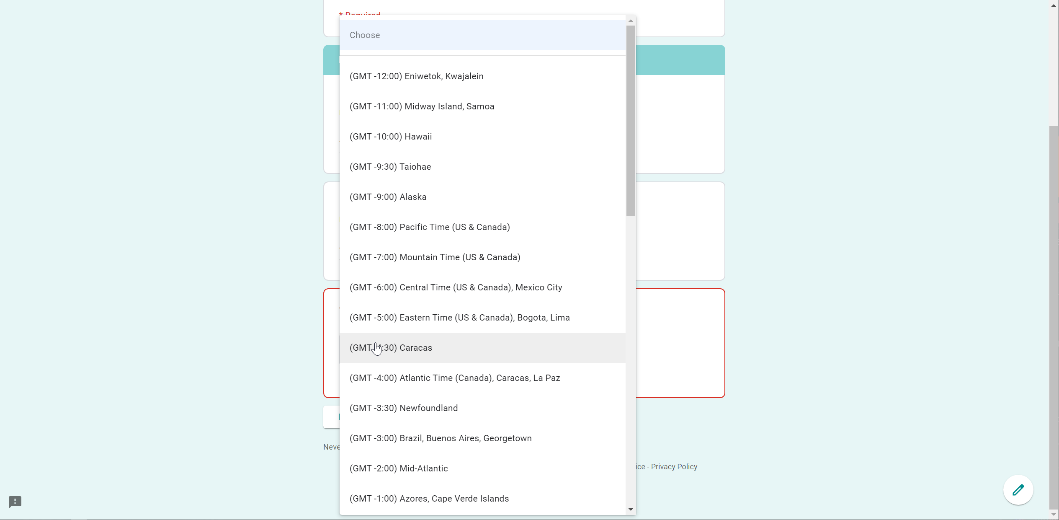The height and width of the screenshot is (520, 1059).
Task: Click page scrollbar down arrow
Action: coord(1054,515)
